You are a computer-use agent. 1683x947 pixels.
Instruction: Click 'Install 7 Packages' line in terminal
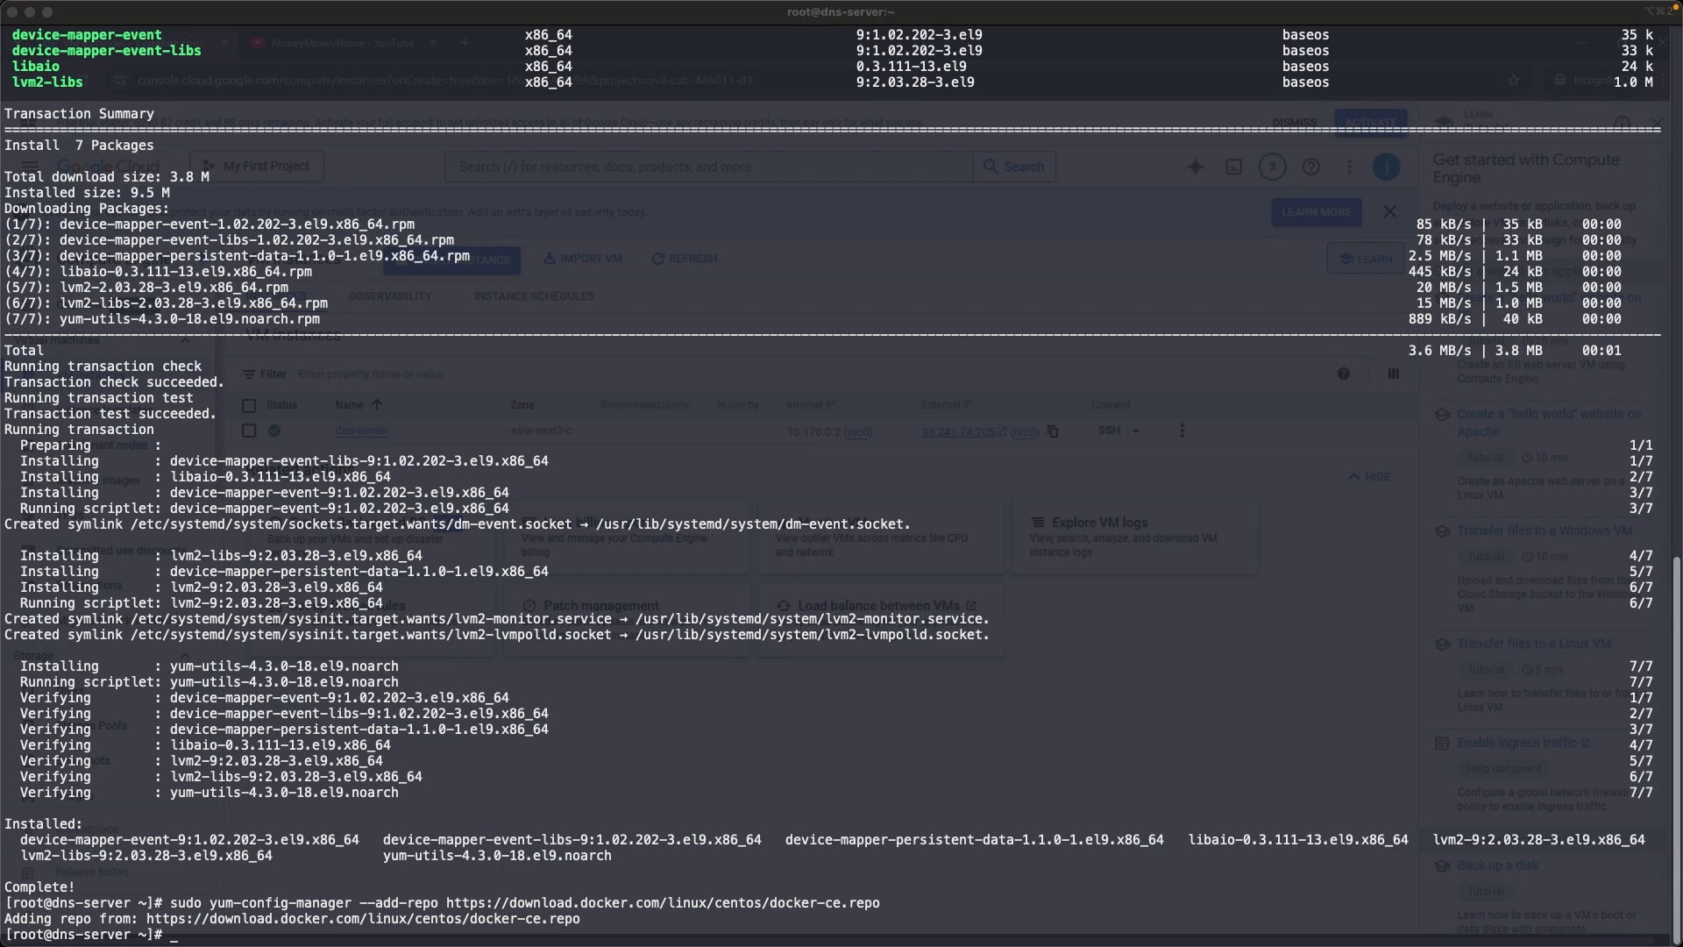point(79,146)
